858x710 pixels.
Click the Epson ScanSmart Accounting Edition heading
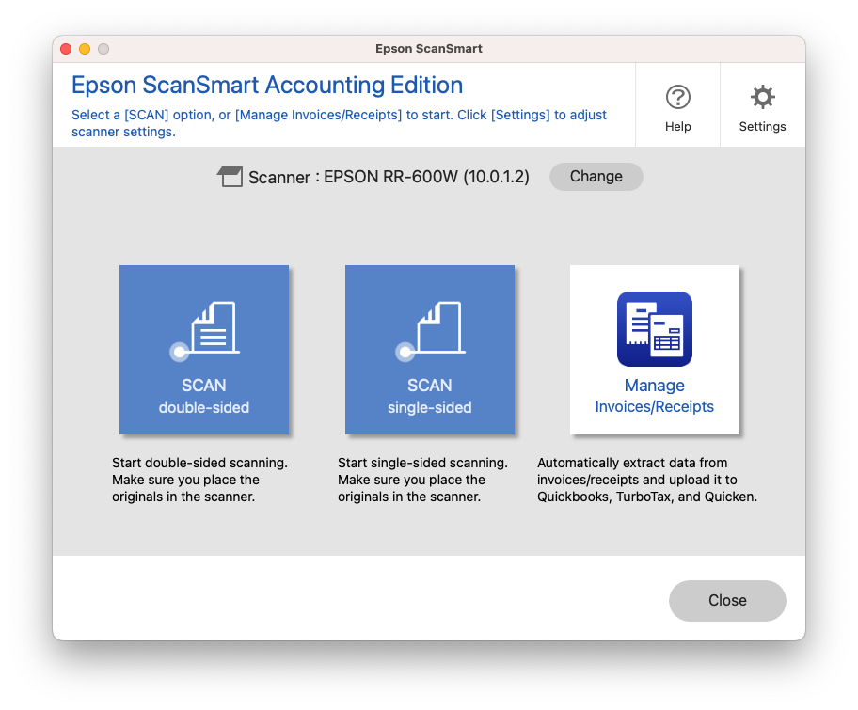point(267,86)
